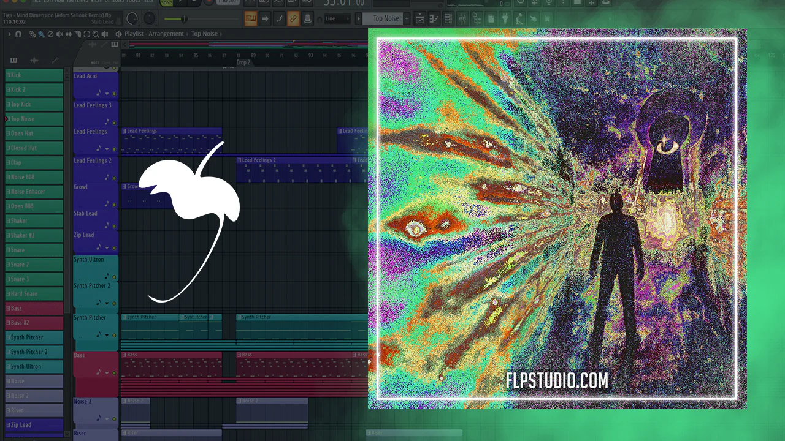
Task: Click the note icon on Lead Acid track
Action: 99,92
